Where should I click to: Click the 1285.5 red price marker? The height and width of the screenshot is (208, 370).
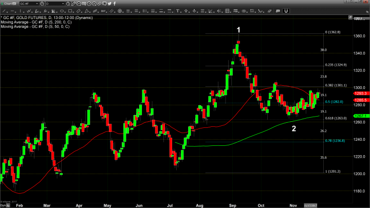pyautogui.click(x=361, y=100)
